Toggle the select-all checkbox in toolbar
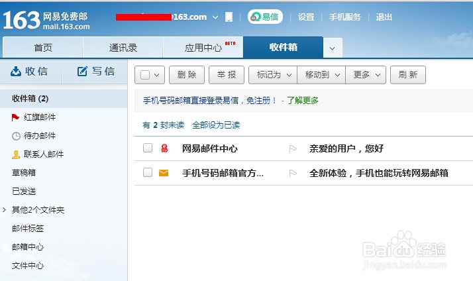The width and height of the screenshot is (473, 281). click(x=145, y=75)
